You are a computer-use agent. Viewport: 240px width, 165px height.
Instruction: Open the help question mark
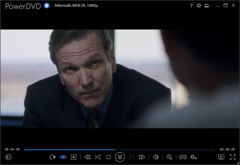pyautogui.click(x=191, y=6)
